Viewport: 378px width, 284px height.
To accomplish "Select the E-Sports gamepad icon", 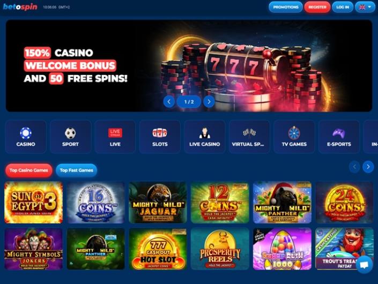I will click(x=339, y=133).
